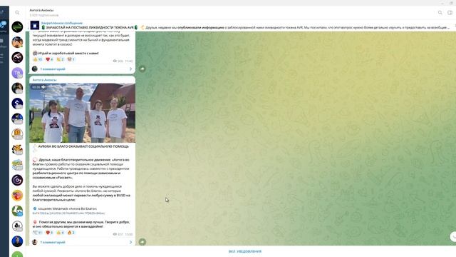456x257 pixels.
Task: Open '1 комментарий' under the second post
Action: click(x=53, y=242)
